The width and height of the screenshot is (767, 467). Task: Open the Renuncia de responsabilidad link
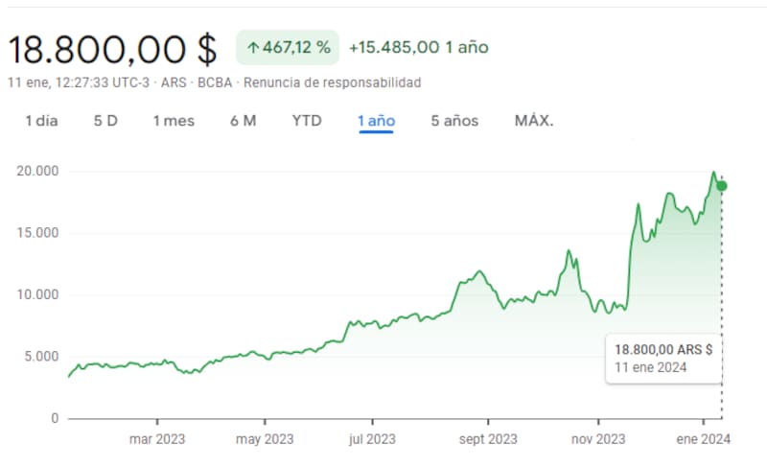(x=332, y=82)
